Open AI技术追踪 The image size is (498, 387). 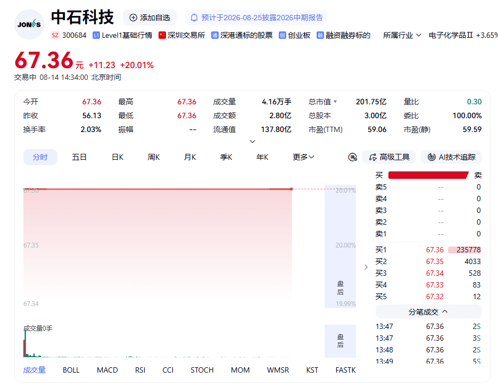[x=451, y=157]
